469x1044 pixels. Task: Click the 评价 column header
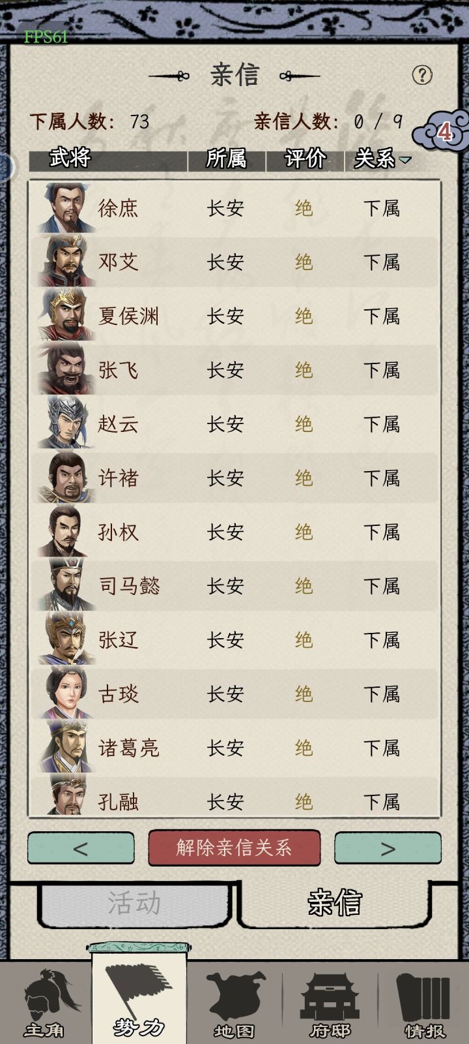[x=305, y=159]
